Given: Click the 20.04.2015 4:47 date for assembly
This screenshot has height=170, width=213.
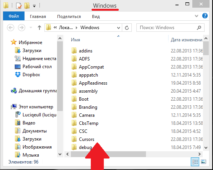Looking at the screenshot, I should point(186,91).
